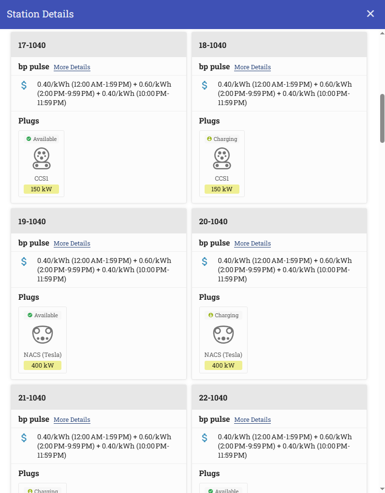Open More Details for station 18-1040
The width and height of the screenshot is (385, 493).
click(x=252, y=67)
